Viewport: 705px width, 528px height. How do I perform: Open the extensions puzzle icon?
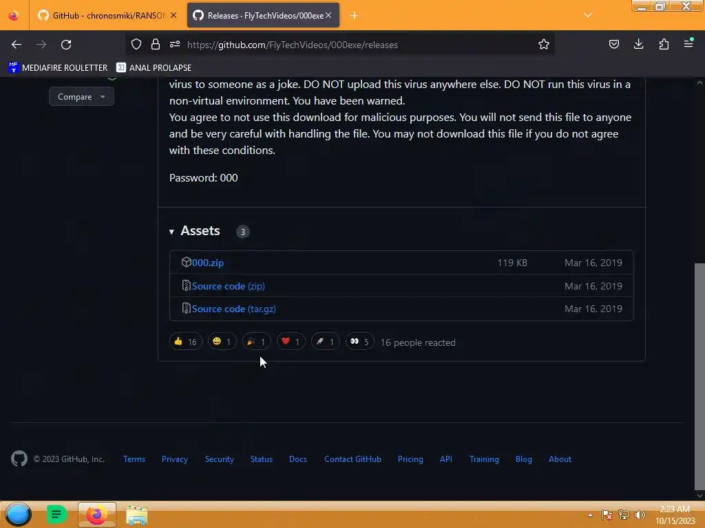(664, 44)
